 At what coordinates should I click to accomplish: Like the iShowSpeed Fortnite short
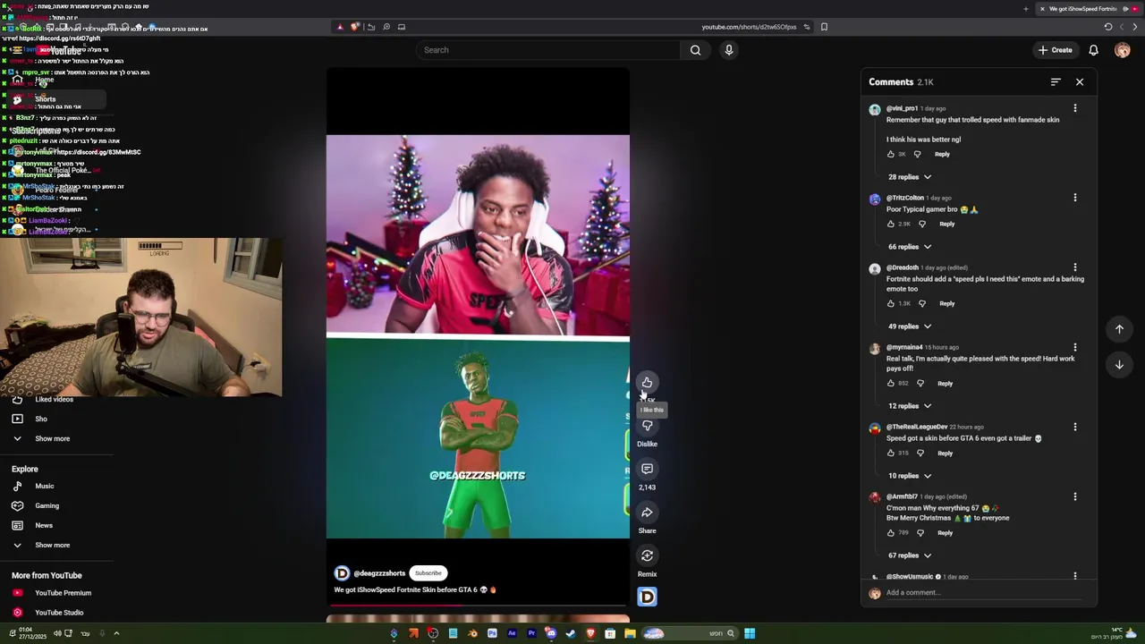pos(647,382)
